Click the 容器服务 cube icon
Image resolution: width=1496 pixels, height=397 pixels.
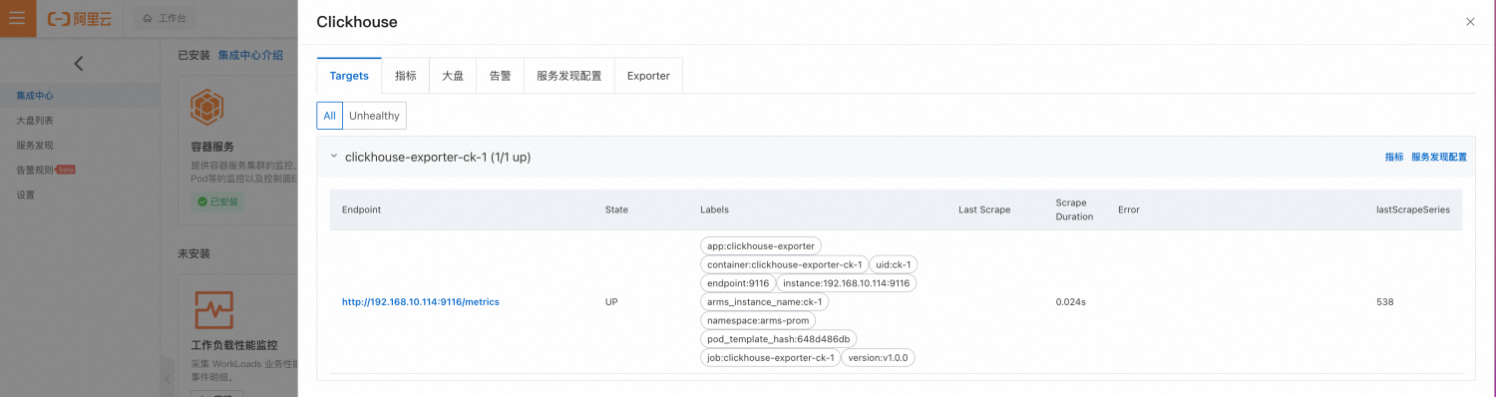(x=207, y=106)
